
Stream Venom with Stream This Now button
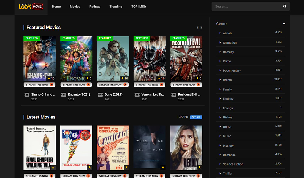tap(150, 84)
